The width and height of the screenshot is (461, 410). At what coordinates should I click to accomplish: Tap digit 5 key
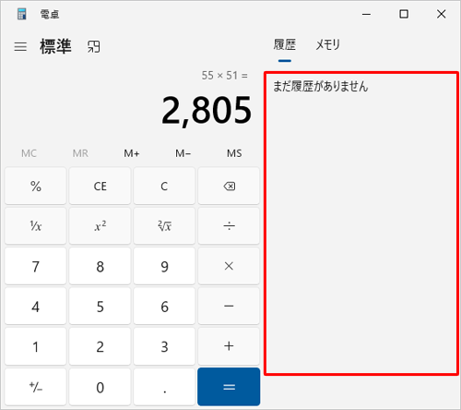(x=100, y=306)
